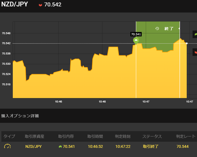Viewport: 197px width, 157px height.
Task: Click the NZD/JPY cell in option row
Action: coord(33,146)
